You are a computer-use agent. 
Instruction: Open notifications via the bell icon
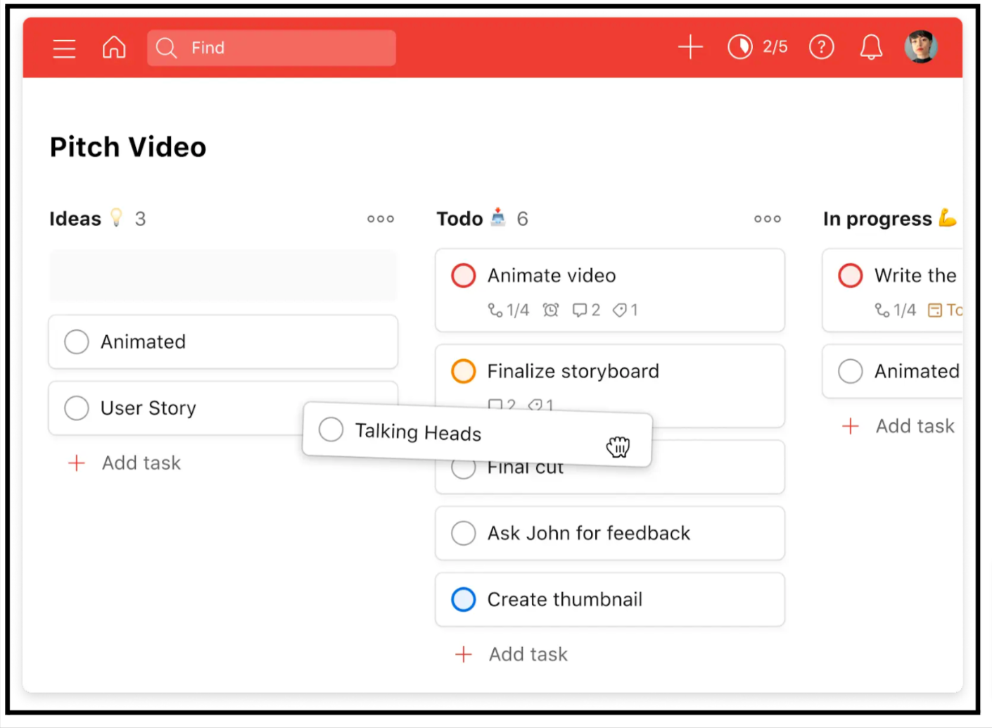pyautogui.click(x=870, y=47)
